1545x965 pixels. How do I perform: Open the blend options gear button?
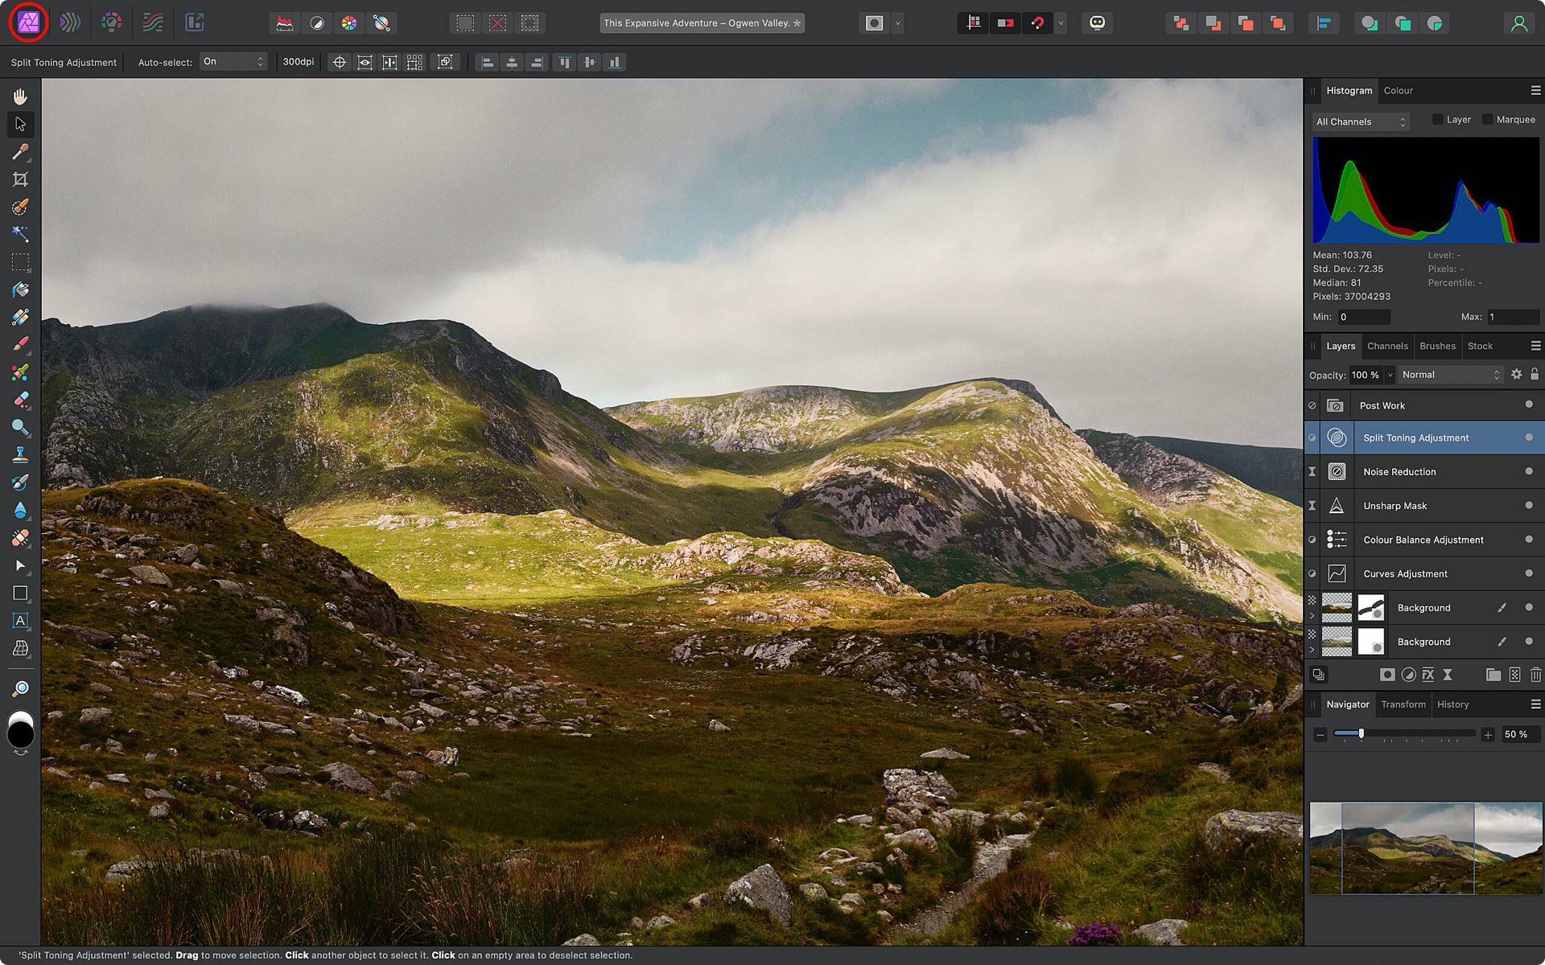[x=1516, y=374]
